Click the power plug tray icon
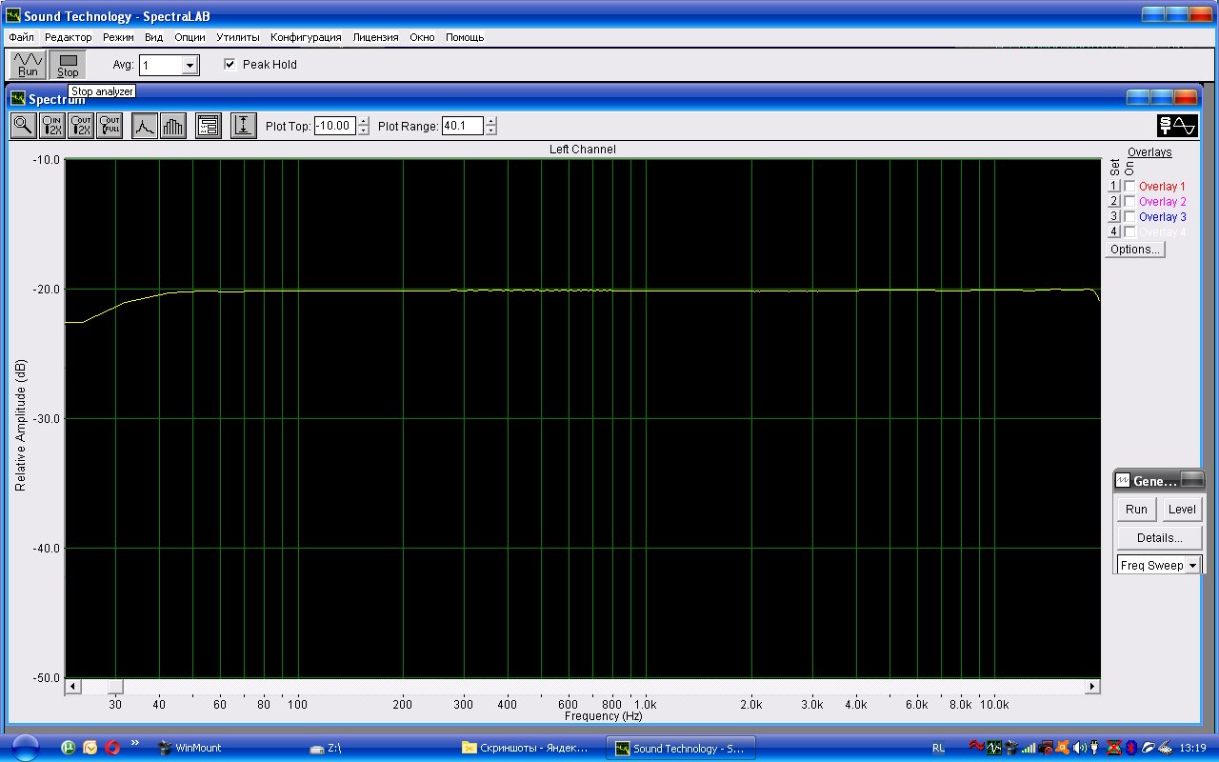This screenshot has width=1219, height=762. (x=1096, y=748)
